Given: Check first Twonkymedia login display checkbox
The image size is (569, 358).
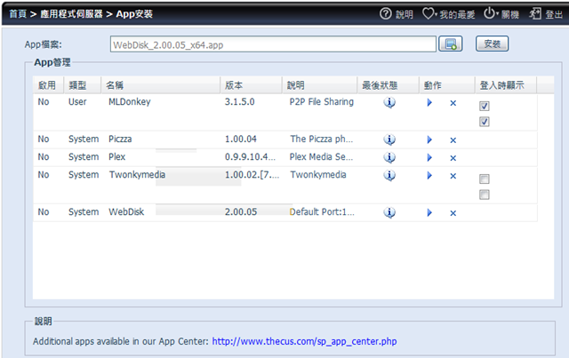Looking at the screenshot, I should coord(484,179).
